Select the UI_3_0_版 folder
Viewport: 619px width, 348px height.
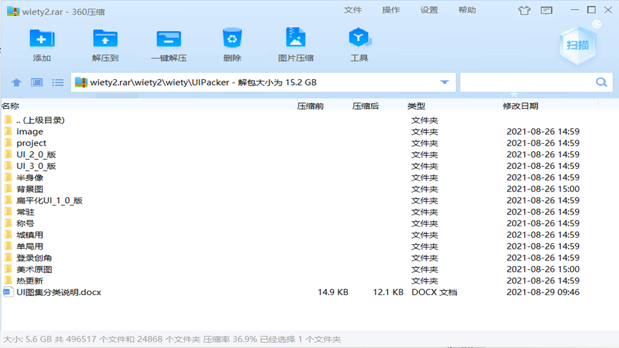(309, 166)
